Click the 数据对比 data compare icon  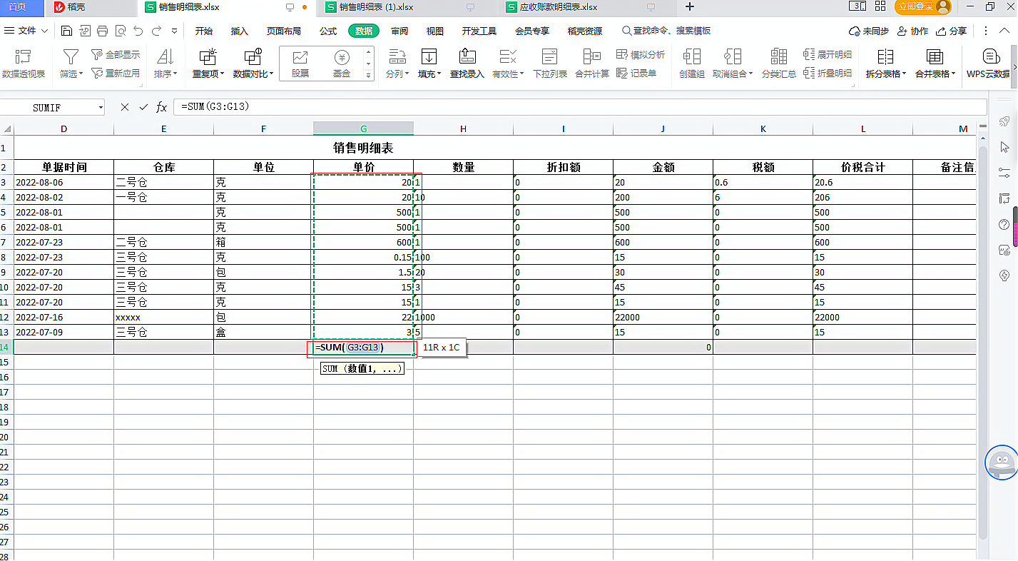coord(253,57)
